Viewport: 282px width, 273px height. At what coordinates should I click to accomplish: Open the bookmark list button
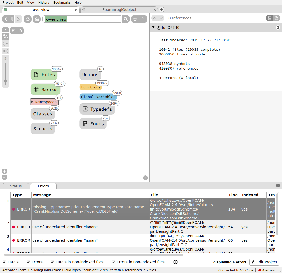point(143,19)
